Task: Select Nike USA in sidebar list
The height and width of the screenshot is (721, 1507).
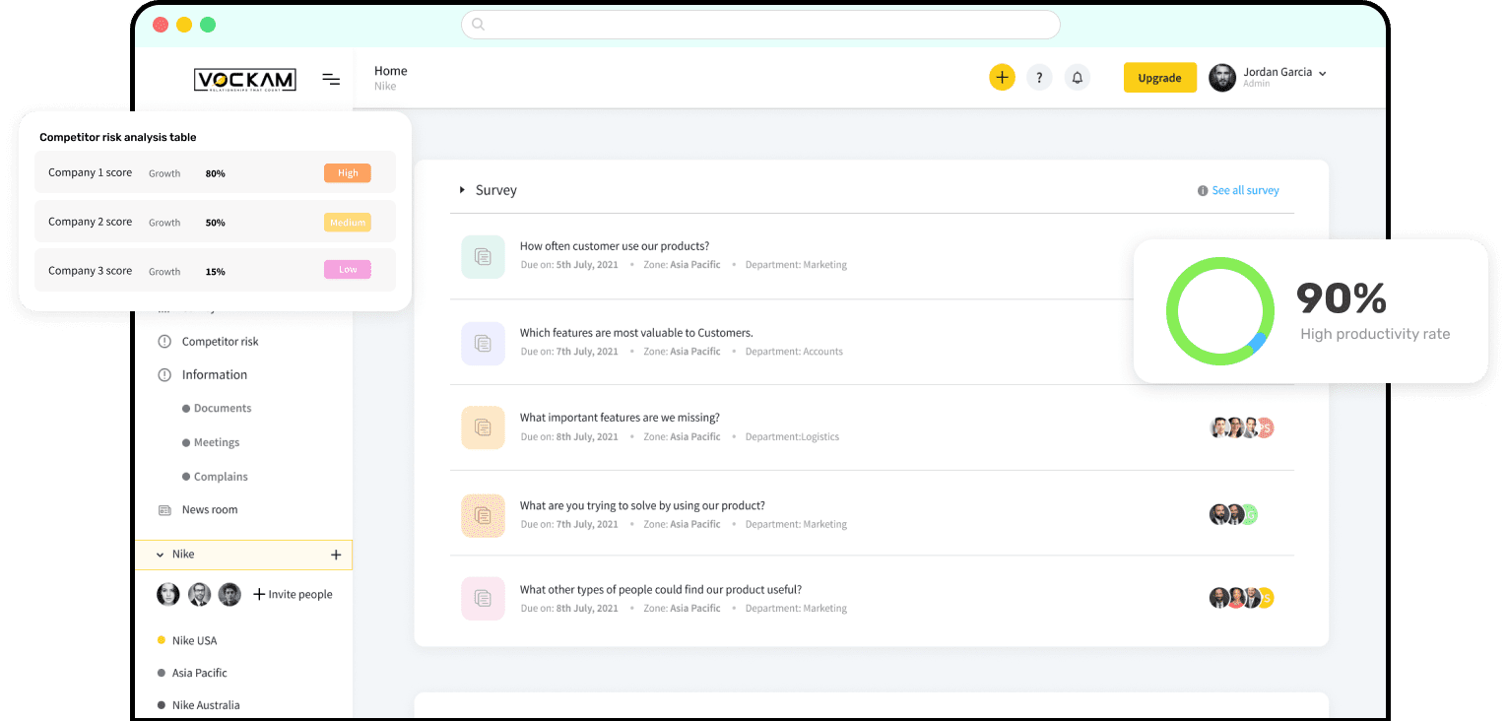Action: click(194, 641)
